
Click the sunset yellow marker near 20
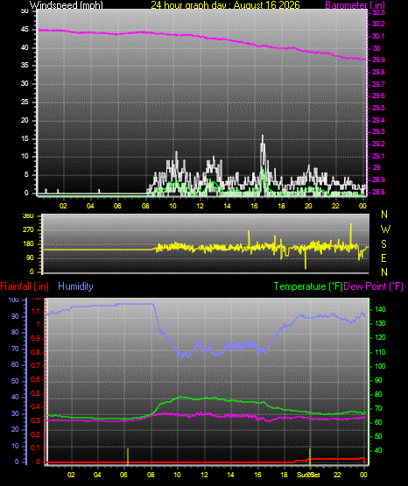point(310,456)
